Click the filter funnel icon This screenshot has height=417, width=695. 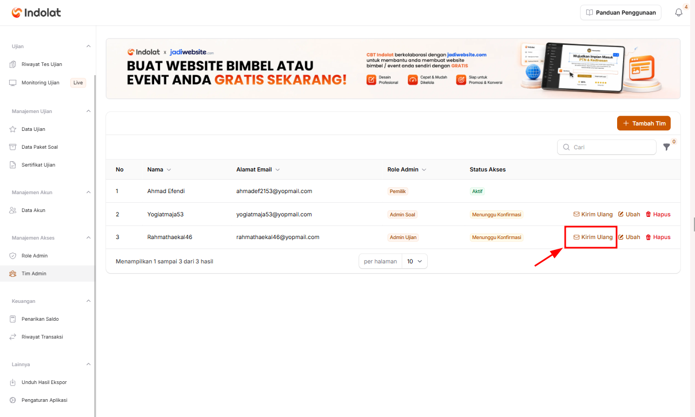coord(666,147)
